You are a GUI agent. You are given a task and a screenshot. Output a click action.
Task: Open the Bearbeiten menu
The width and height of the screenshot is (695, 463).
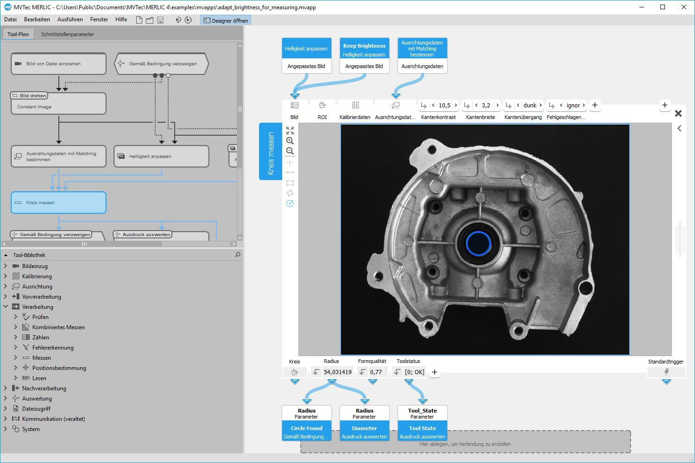[x=37, y=19]
